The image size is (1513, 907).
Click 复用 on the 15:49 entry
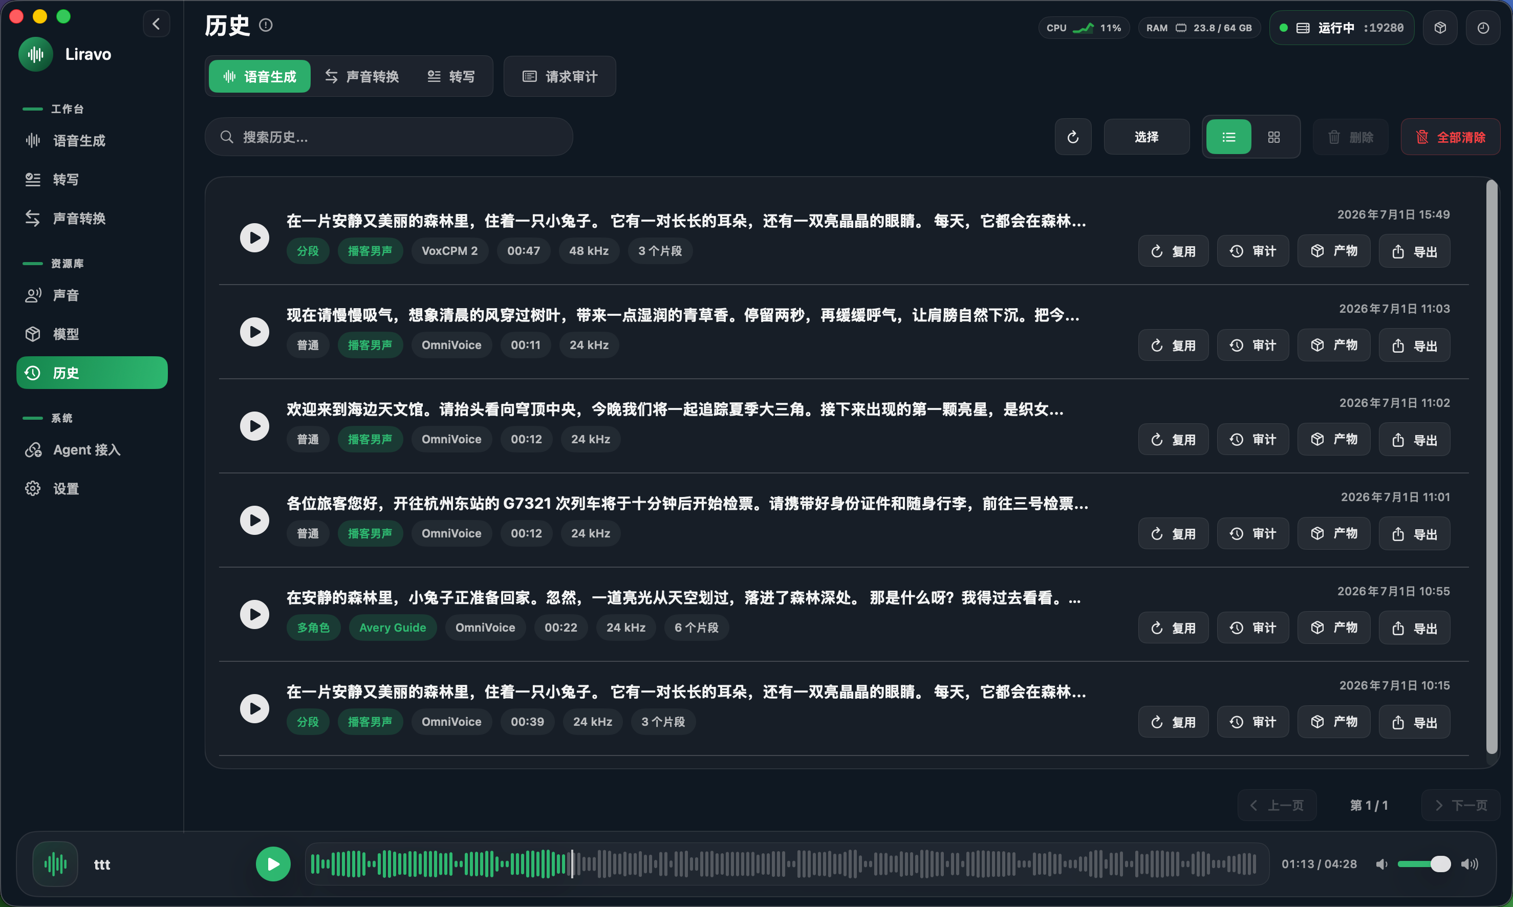point(1173,251)
